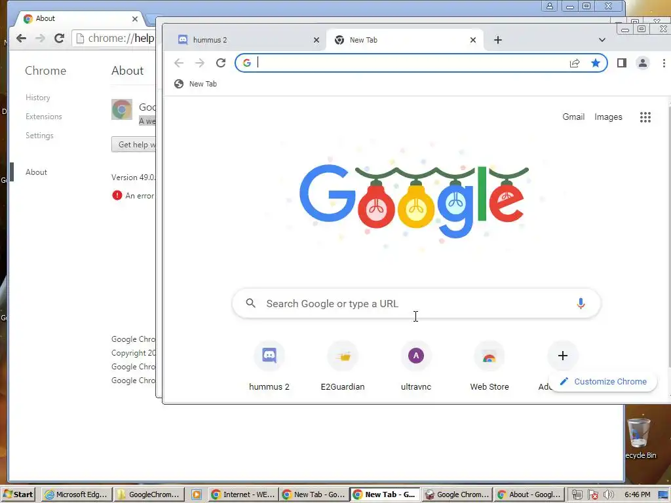
Task: Open the Chrome profile avatar icon
Action: 642,64
